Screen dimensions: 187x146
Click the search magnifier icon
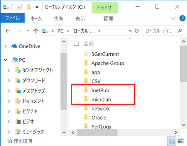(180, 31)
